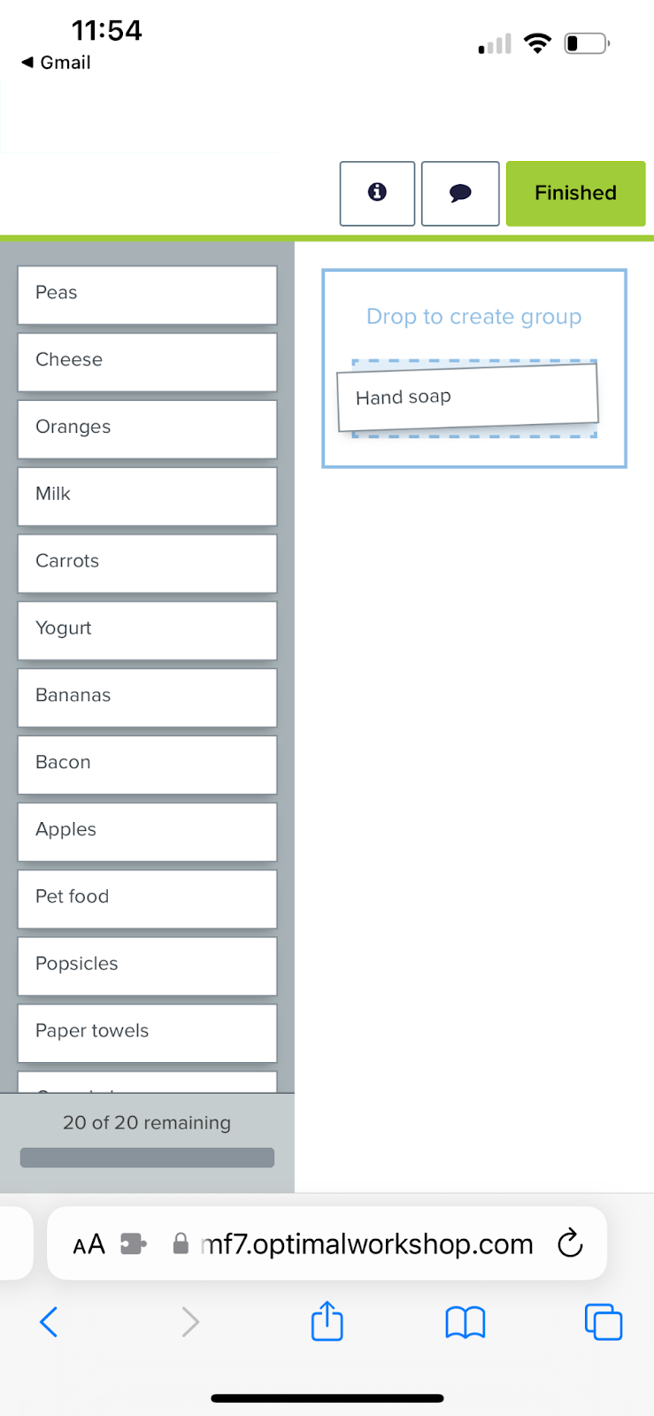Tap the extensions puzzle piece icon
This screenshot has width=654, height=1416.
tap(133, 1244)
